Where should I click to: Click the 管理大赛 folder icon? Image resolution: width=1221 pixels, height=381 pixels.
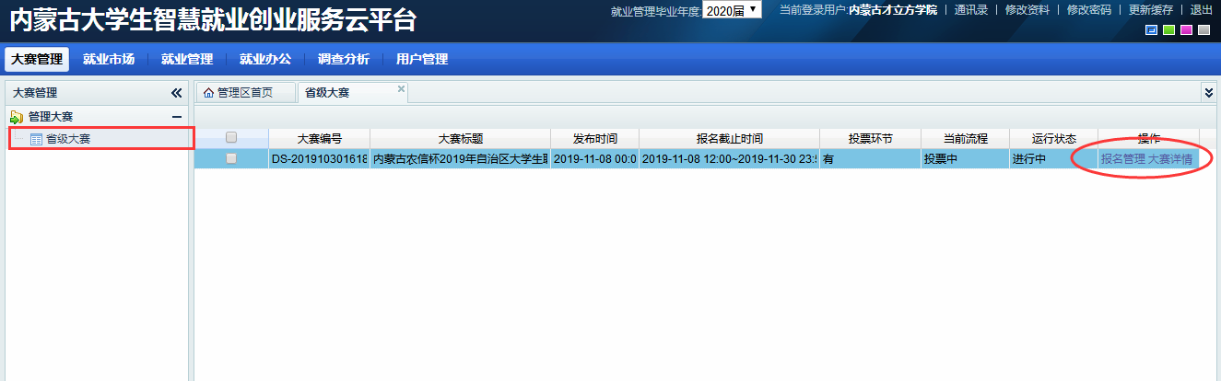(17, 117)
